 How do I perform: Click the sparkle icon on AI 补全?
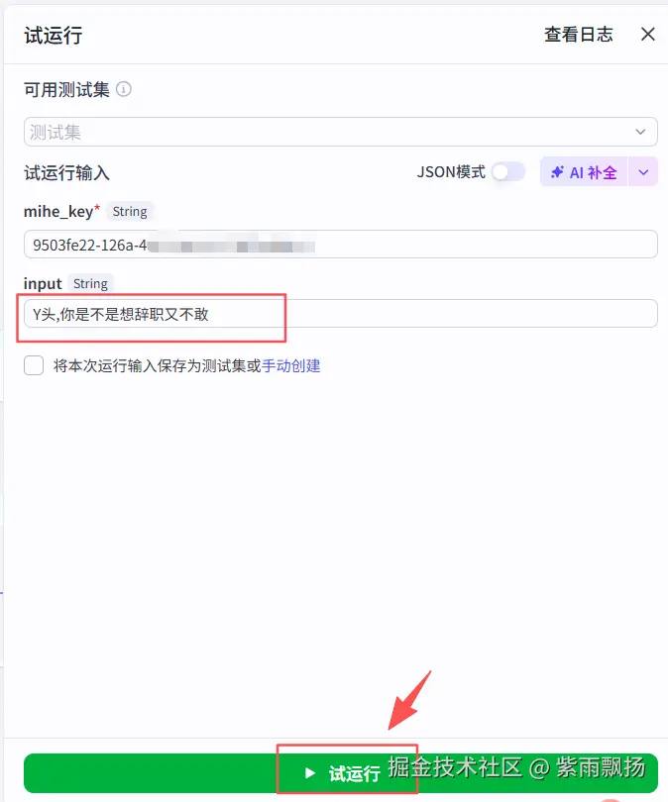[557, 172]
